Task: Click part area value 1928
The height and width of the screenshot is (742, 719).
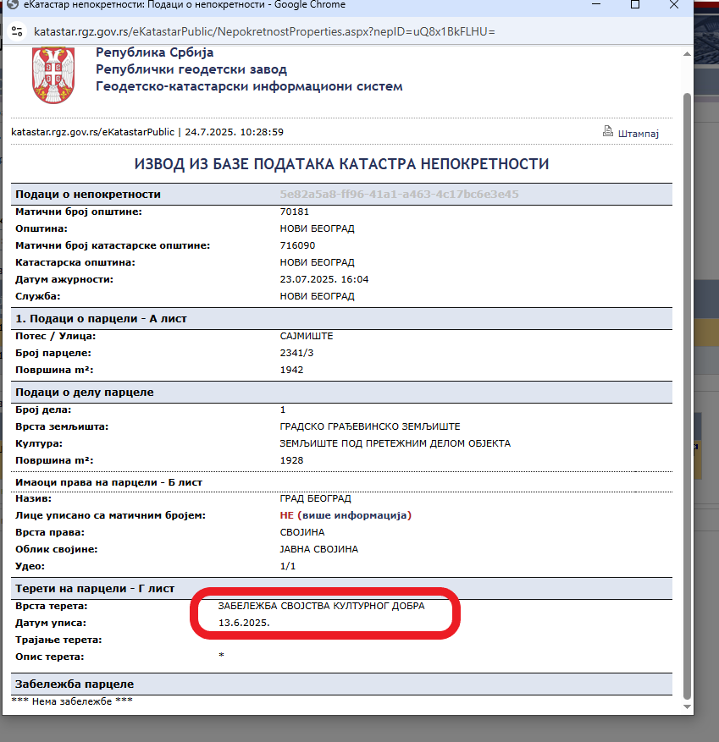Action: click(291, 460)
